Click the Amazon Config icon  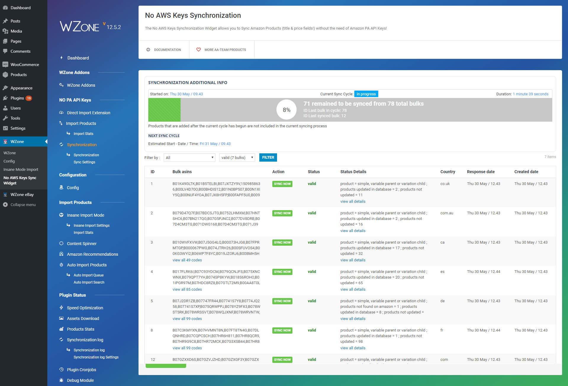[x=61, y=187]
